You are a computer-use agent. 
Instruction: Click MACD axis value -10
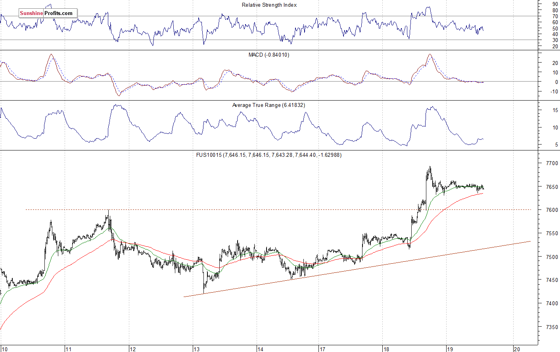554,91
